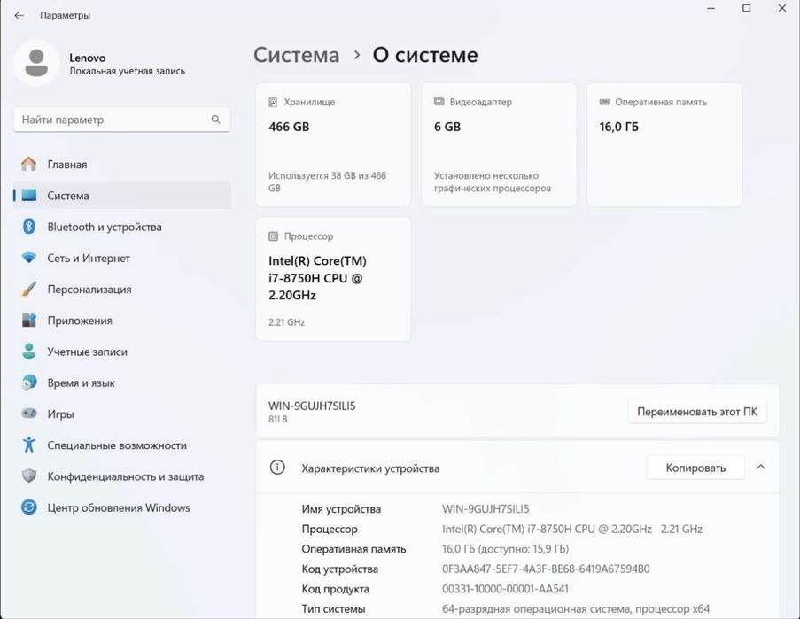
Task: Click the Копировать button
Action: click(x=695, y=468)
